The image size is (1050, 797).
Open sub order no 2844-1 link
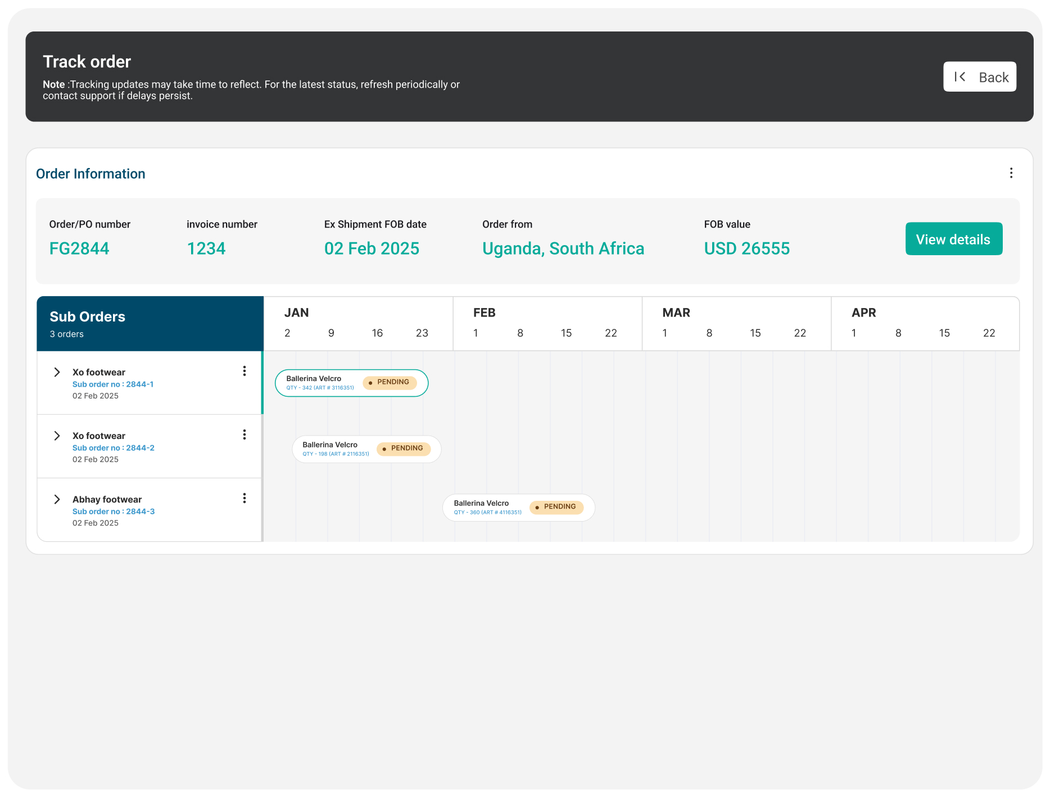(113, 384)
